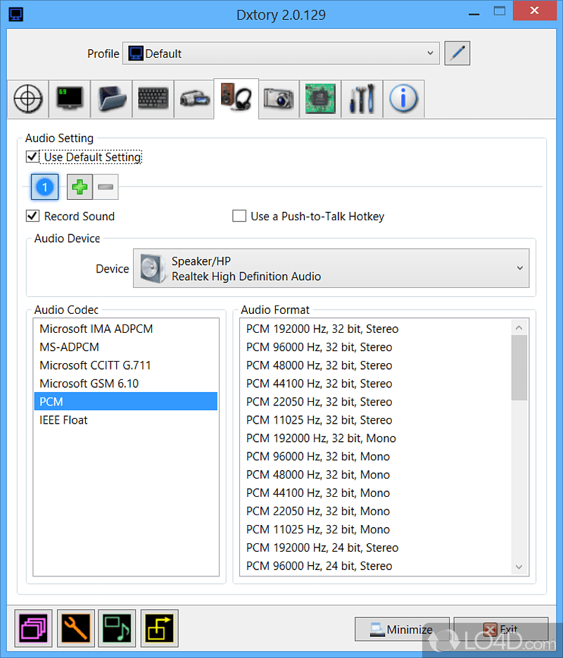Viewport: 563px width, 658px height.
Task: Open the codec chip advanced settings tab
Action: coord(320,99)
